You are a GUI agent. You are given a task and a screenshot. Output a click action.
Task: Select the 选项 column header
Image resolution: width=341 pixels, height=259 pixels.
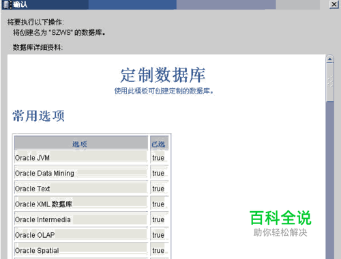(81, 144)
